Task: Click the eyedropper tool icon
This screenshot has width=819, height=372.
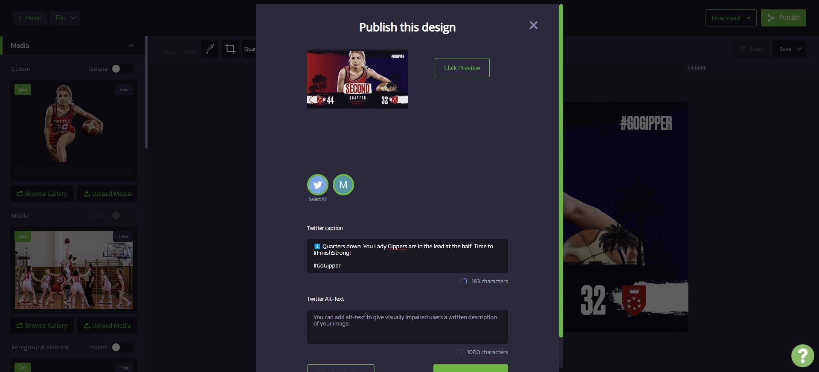Action: coord(209,49)
